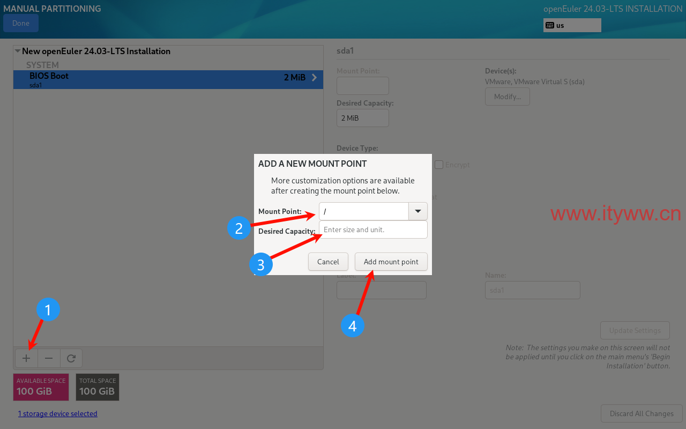Click the dialog Desired Capacity field

coord(373,230)
